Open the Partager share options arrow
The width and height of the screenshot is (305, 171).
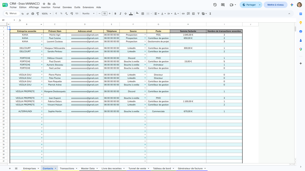[x=260, y=5]
